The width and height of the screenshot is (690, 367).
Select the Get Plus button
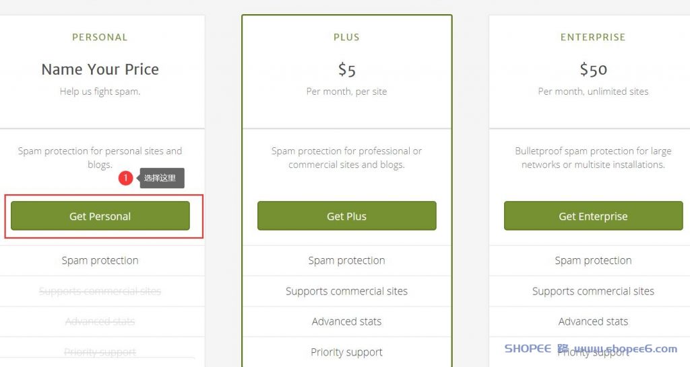coord(347,216)
